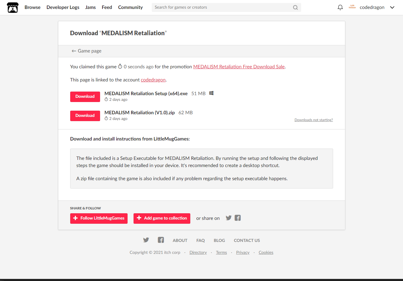Return to the Game page
This screenshot has width=403, height=281.
(x=86, y=51)
